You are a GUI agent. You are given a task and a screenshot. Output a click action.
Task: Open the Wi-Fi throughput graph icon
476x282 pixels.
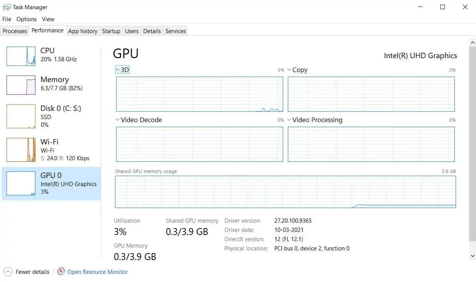coord(21,150)
